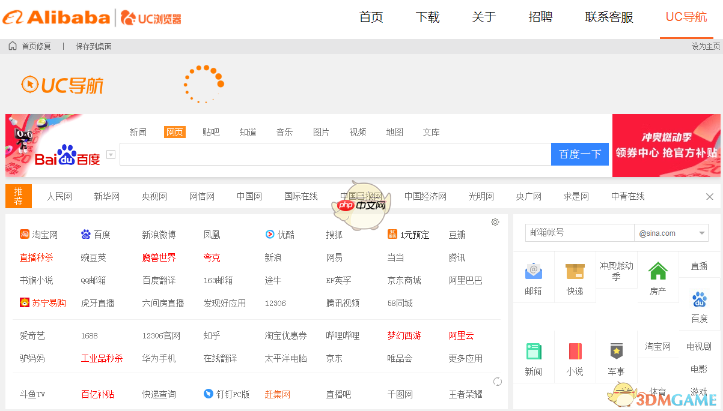Image resolution: width=723 pixels, height=411 pixels.
Task: Open the settings gear above site grid
Action: [x=495, y=221]
